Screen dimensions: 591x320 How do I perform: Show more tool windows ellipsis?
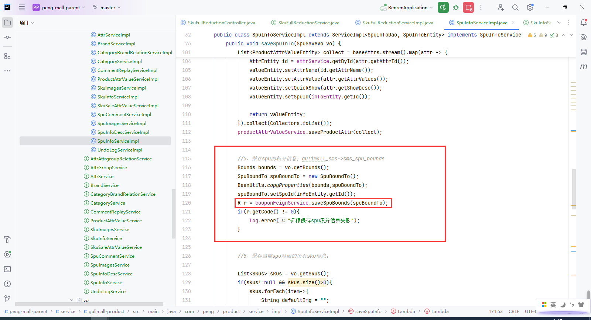tap(7, 70)
